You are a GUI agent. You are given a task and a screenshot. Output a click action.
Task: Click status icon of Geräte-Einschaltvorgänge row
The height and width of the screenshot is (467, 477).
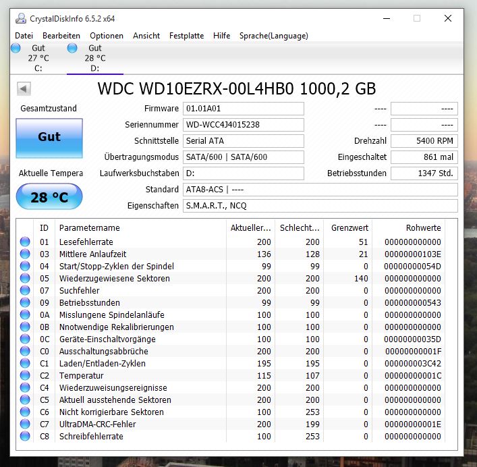(x=25, y=339)
